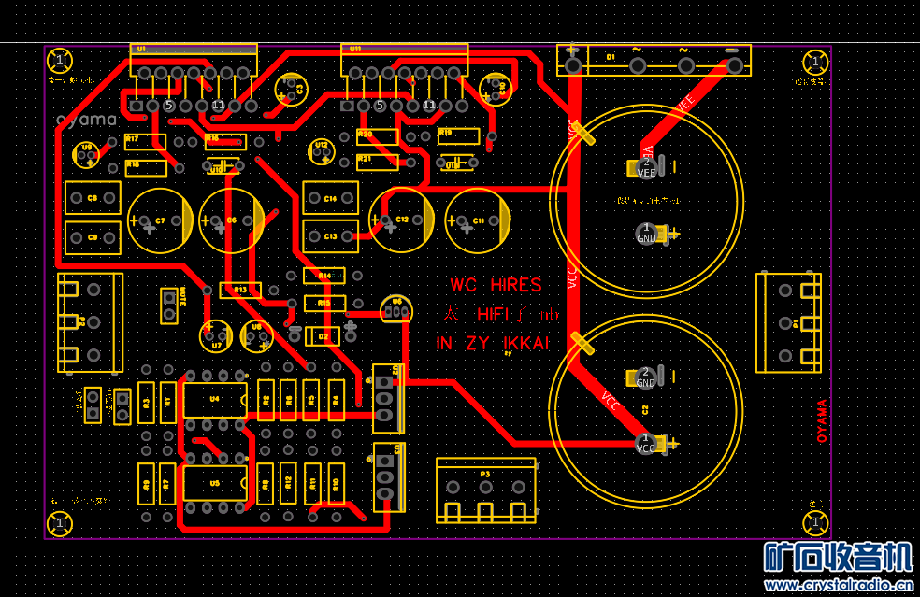Click vertical resistor R9
The image size is (920, 597).
(146, 484)
